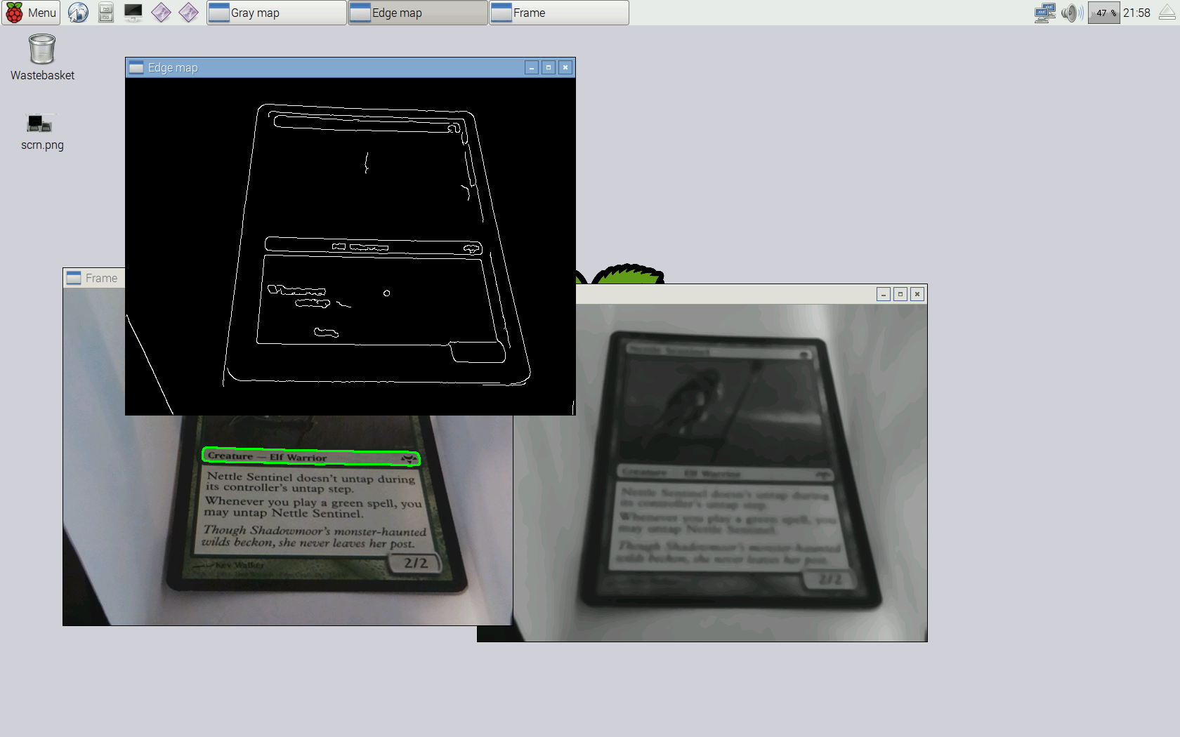
Task: Close the Gray map window
Action: point(917,294)
